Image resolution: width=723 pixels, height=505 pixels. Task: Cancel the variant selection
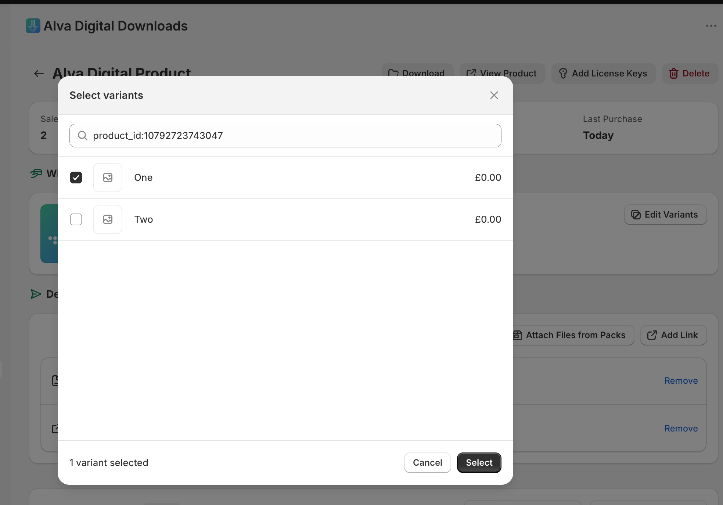click(x=428, y=463)
